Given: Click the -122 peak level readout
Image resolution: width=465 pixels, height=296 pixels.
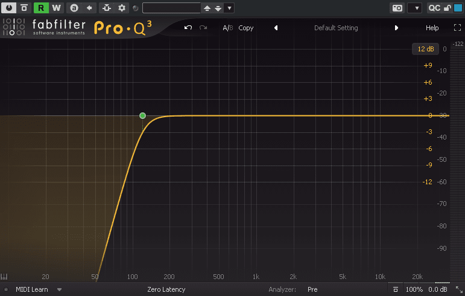Looking at the screenshot, I should (x=458, y=44).
